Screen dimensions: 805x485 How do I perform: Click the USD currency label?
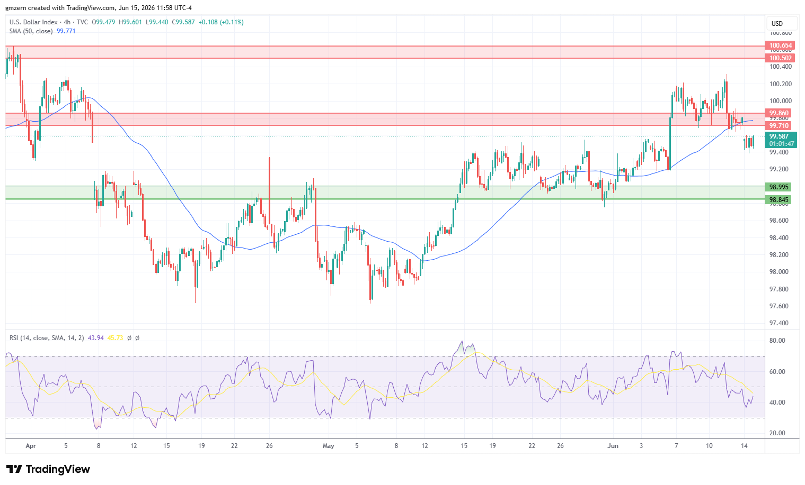click(777, 23)
